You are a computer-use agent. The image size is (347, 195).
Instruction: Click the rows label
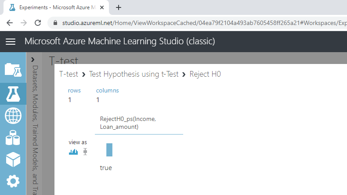(74, 91)
